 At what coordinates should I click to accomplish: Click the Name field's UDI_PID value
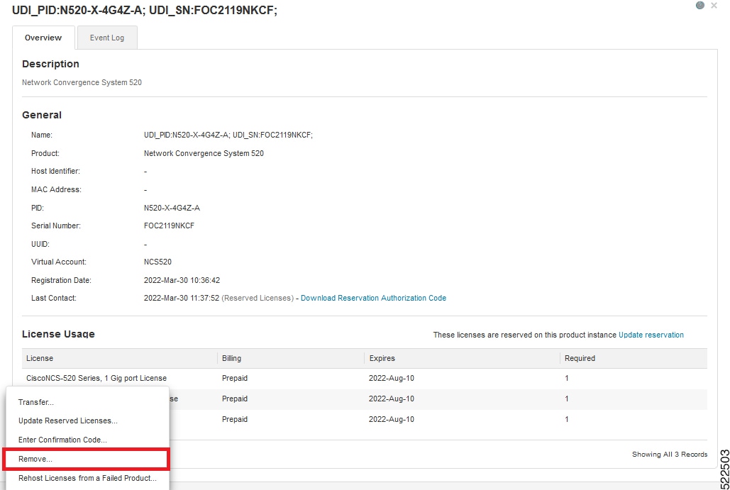(x=228, y=135)
